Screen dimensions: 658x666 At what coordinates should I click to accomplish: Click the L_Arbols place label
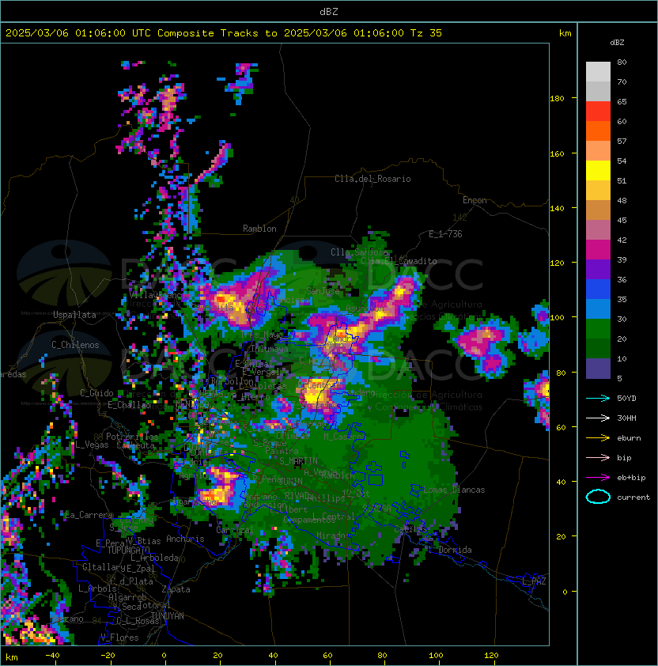pos(97,588)
